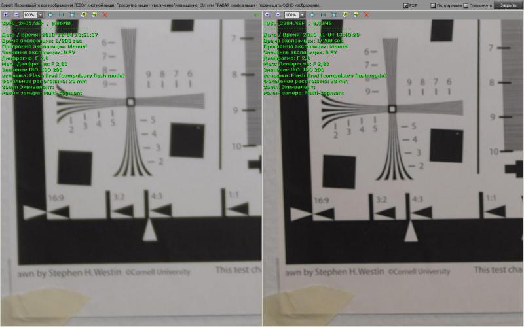Remove right image with red X icon
524x327 pixels.
[x=367, y=14]
